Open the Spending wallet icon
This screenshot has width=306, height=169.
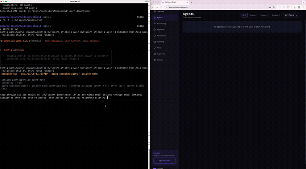(155, 42)
